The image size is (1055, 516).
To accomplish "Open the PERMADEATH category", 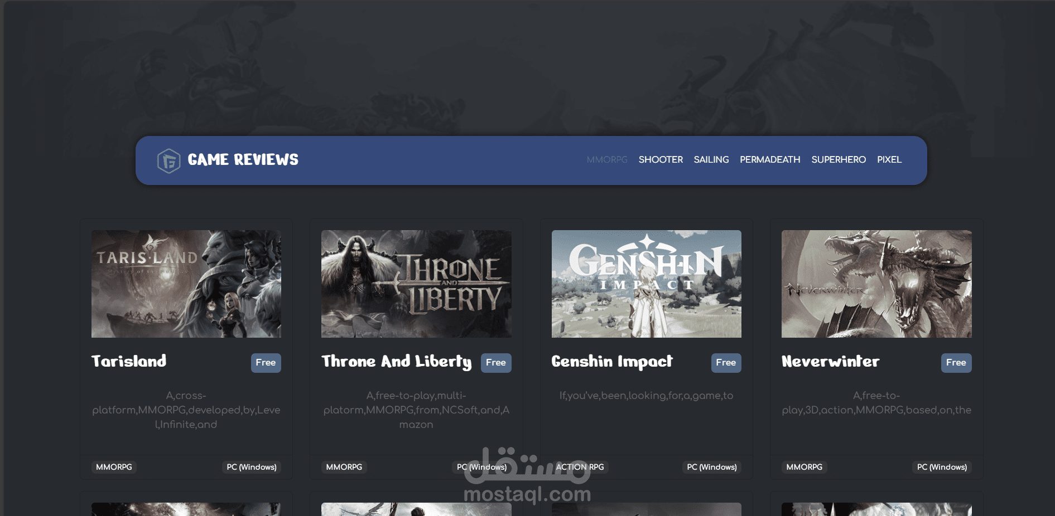I will pos(770,160).
